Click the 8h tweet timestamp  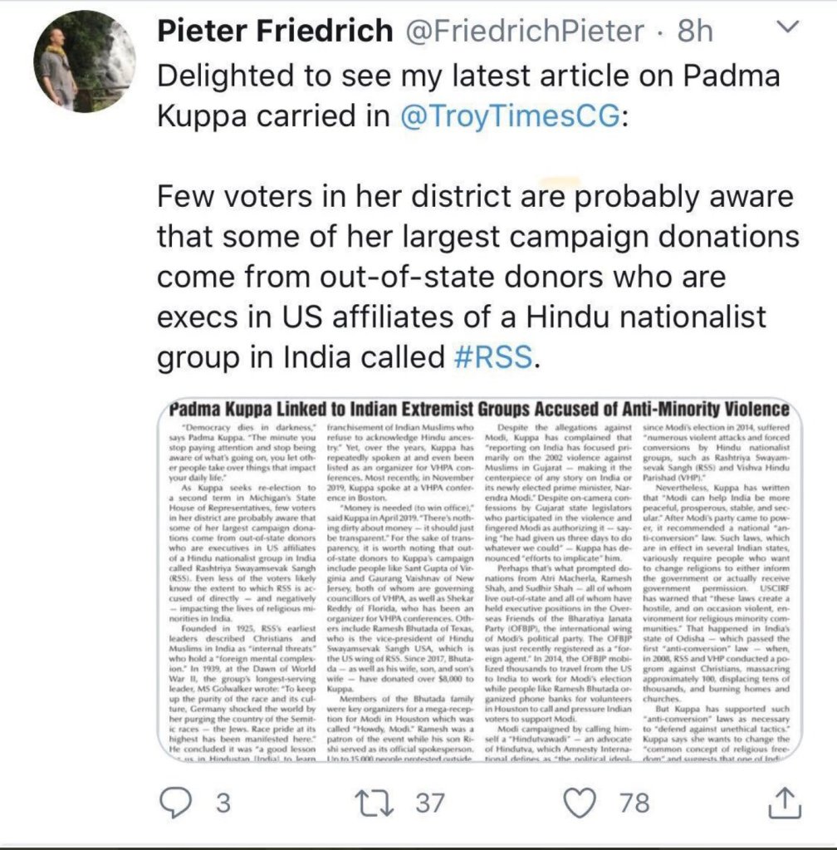[x=694, y=31]
